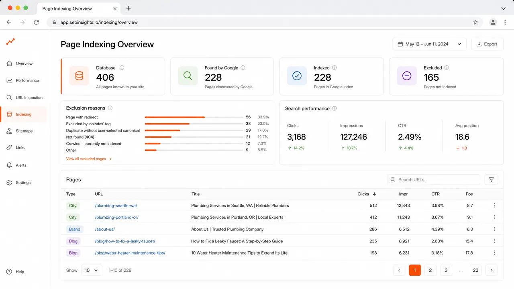Navigate to Links section

(23, 148)
